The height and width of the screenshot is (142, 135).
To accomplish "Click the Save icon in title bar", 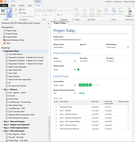I will [5, 1].
